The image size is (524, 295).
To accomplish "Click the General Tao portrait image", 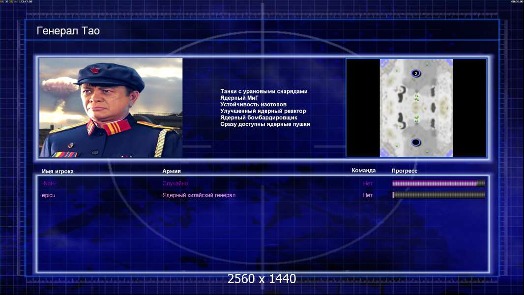I will pyautogui.click(x=111, y=108).
